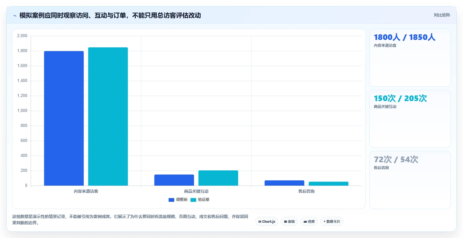
Task: Select the 150次 / 205次 card value
Action: point(400,99)
